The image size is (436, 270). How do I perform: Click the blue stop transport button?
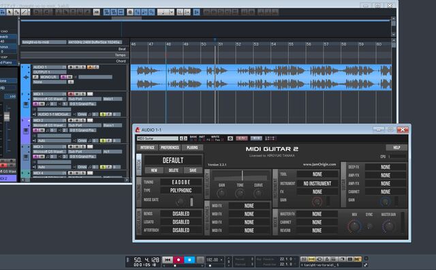point(189,260)
